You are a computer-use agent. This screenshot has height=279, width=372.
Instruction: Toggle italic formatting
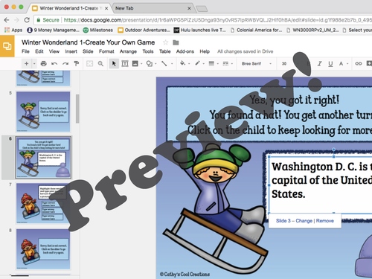pos(320,64)
